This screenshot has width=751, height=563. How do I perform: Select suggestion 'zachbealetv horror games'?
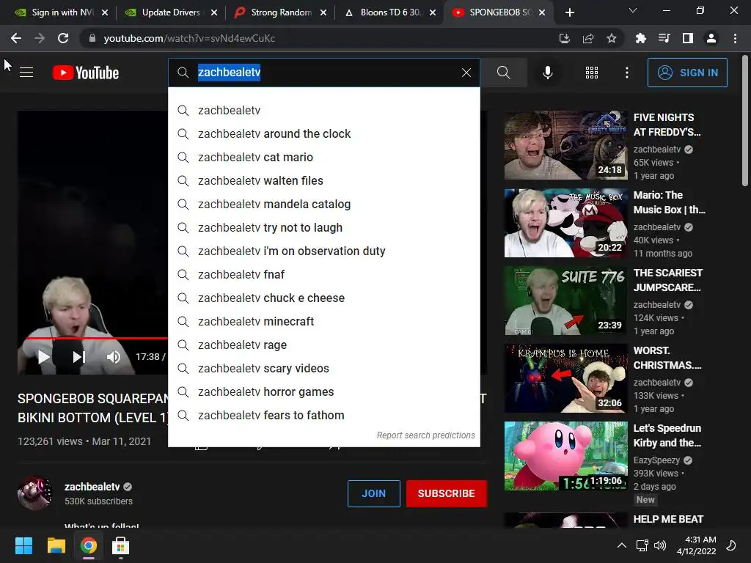tap(323, 391)
